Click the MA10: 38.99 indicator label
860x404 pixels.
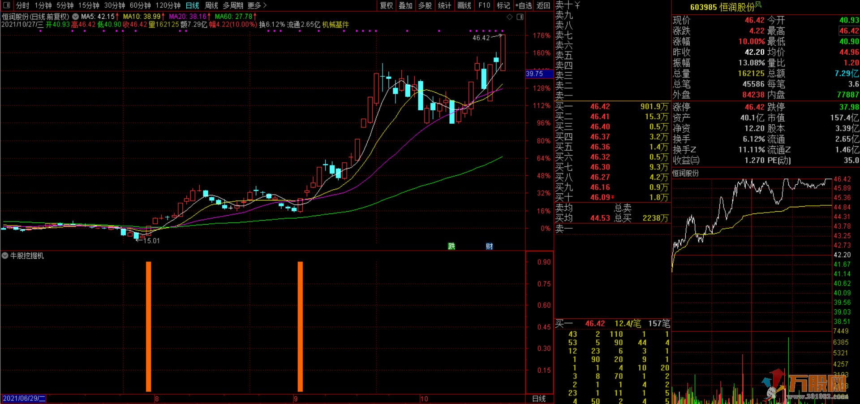pyautogui.click(x=144, y=17)
